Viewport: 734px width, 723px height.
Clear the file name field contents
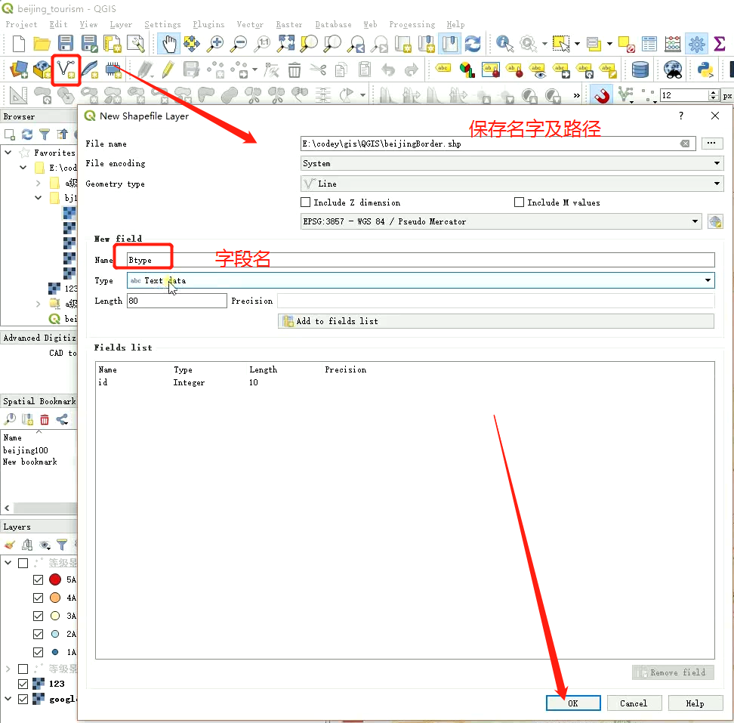tap(685, 144)
